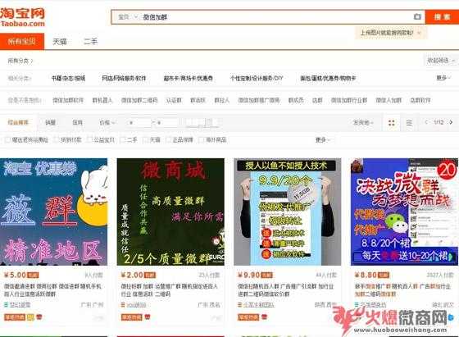This screenshot has height=337, width=459.
Task: Open category 书籍/杂志/报纸
Action: [68, 78]
